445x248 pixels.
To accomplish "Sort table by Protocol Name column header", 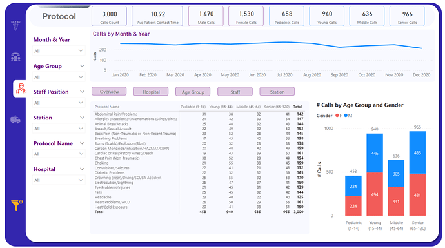I will 107,107.
